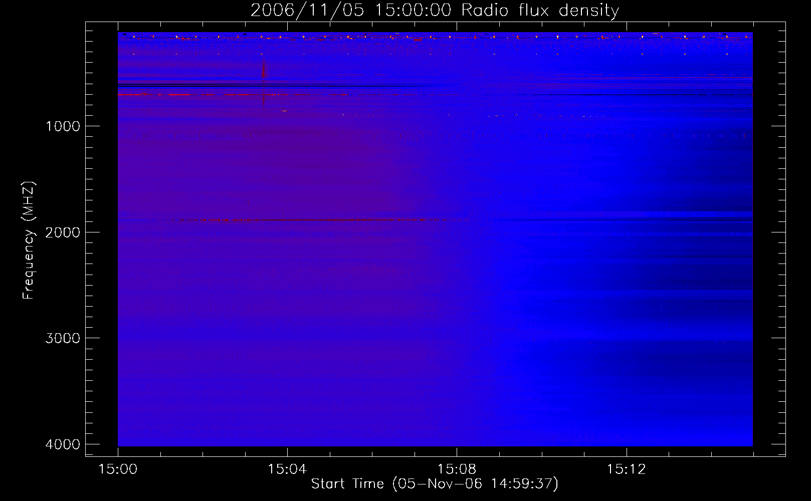The height and width of the screenshot is (501, 811).
Task: Click the 15:08 time tick label
Action: tap(457, 469)
